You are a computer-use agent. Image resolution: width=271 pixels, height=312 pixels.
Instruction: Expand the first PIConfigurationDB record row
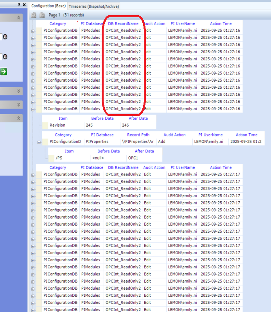(33, 30)
